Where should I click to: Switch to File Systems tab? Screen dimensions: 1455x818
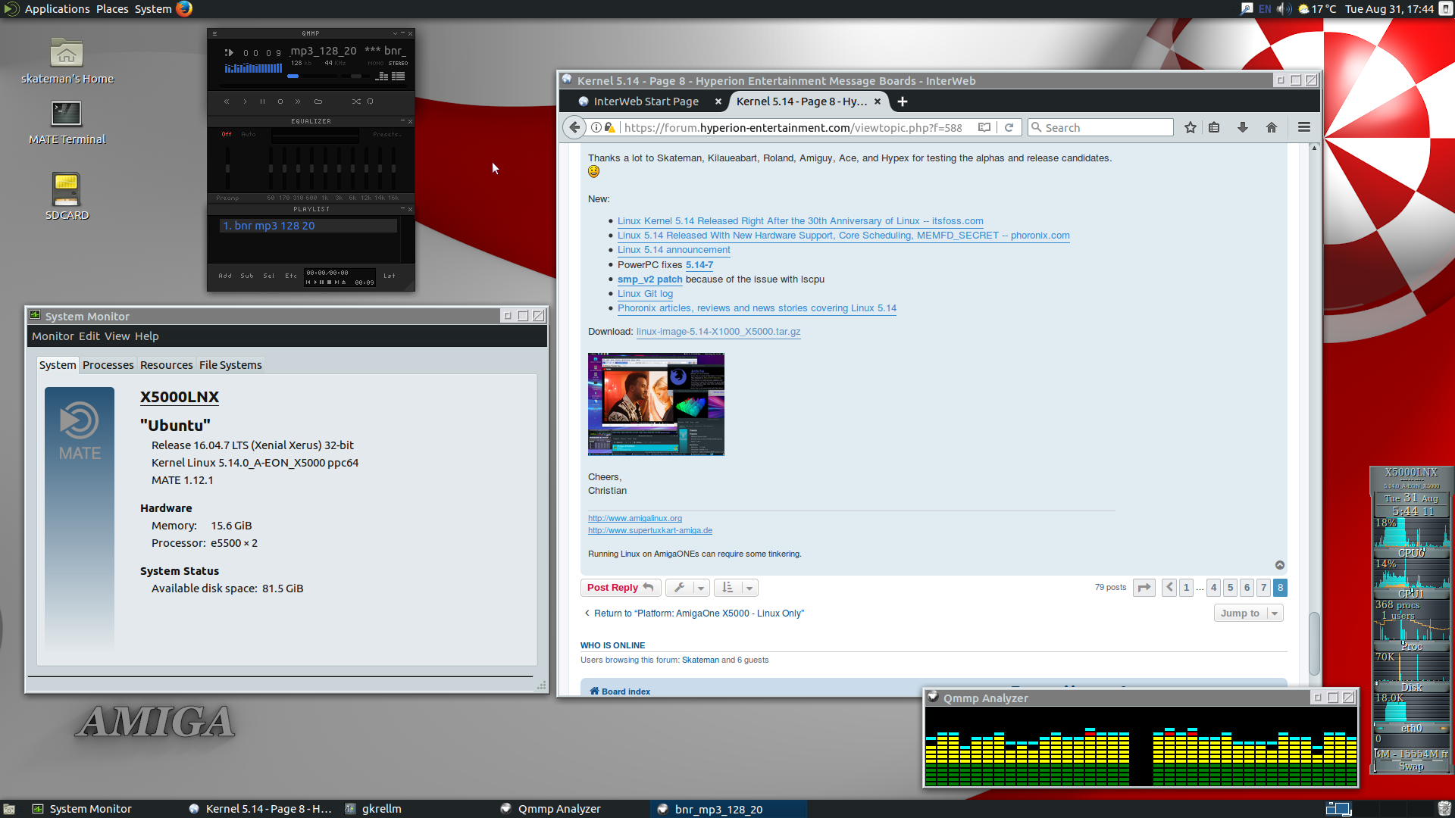pyautogui.click(x=230, y=365)
